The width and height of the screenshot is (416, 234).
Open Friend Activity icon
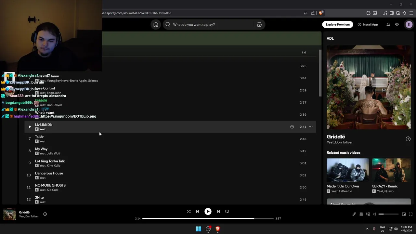(x=397, y=25)
